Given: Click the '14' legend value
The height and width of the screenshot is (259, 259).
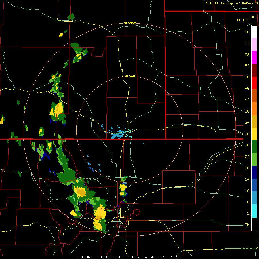Looking at the screenshot, I should pyautogui.click(x=247, y=179).
